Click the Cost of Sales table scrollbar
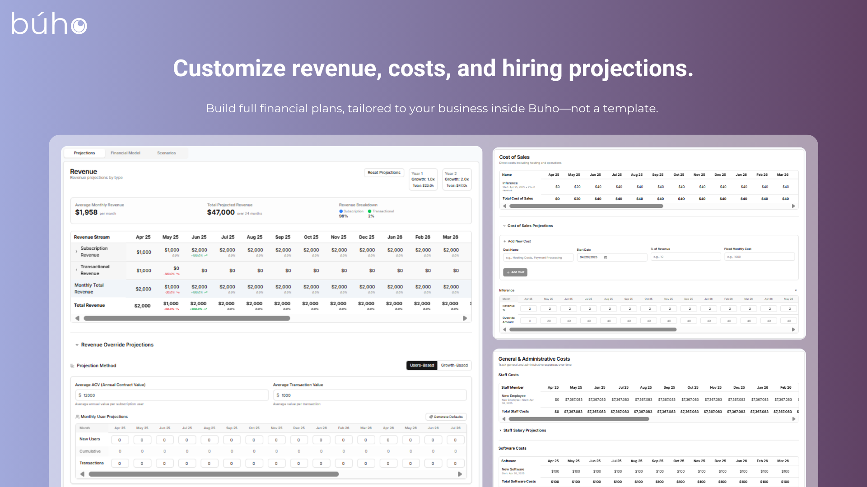 (586, 206)
